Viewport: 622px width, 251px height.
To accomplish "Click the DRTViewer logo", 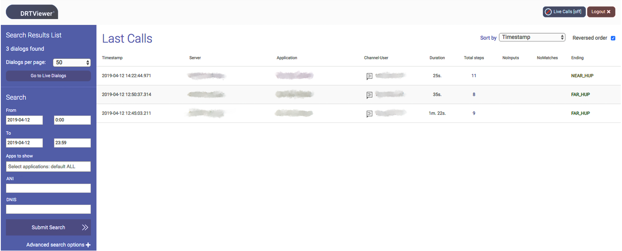I will coord(31,12).
